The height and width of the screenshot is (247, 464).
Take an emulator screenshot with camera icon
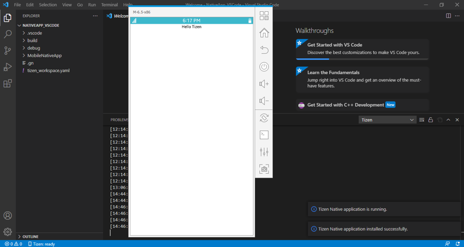(x=264, y=169)
